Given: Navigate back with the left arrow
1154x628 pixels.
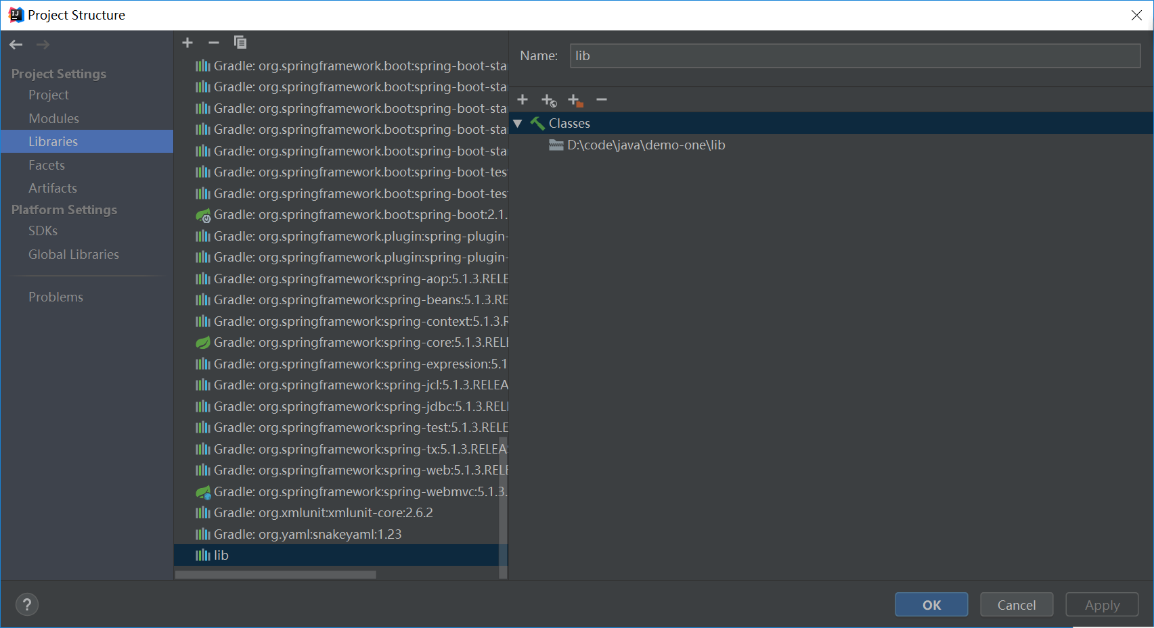Looking at the screenshot, I should pyautogui.click(x=16, y=45).
